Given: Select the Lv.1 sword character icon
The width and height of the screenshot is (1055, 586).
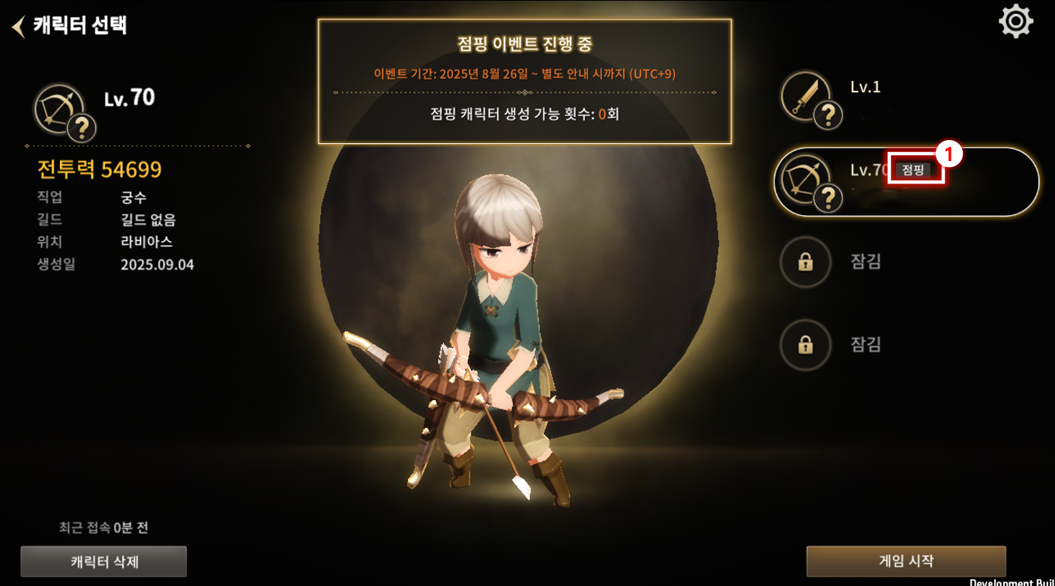Looking at the screenshot, I should (x=805, y=96).
